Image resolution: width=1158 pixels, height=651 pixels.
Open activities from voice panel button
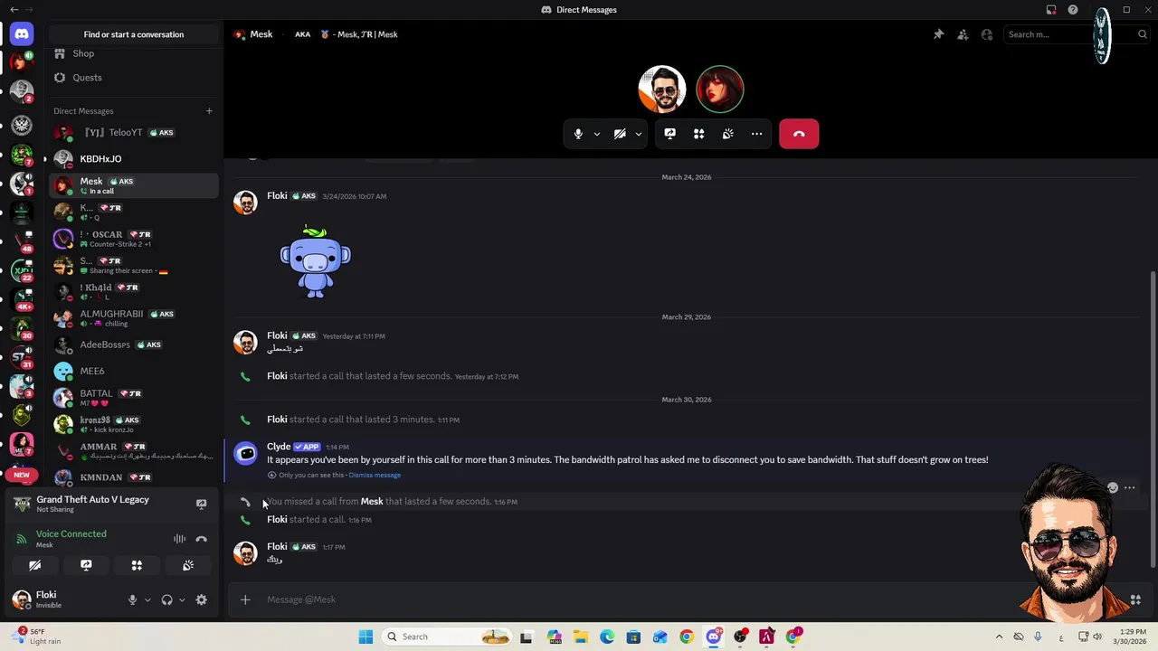coord(137,565)
